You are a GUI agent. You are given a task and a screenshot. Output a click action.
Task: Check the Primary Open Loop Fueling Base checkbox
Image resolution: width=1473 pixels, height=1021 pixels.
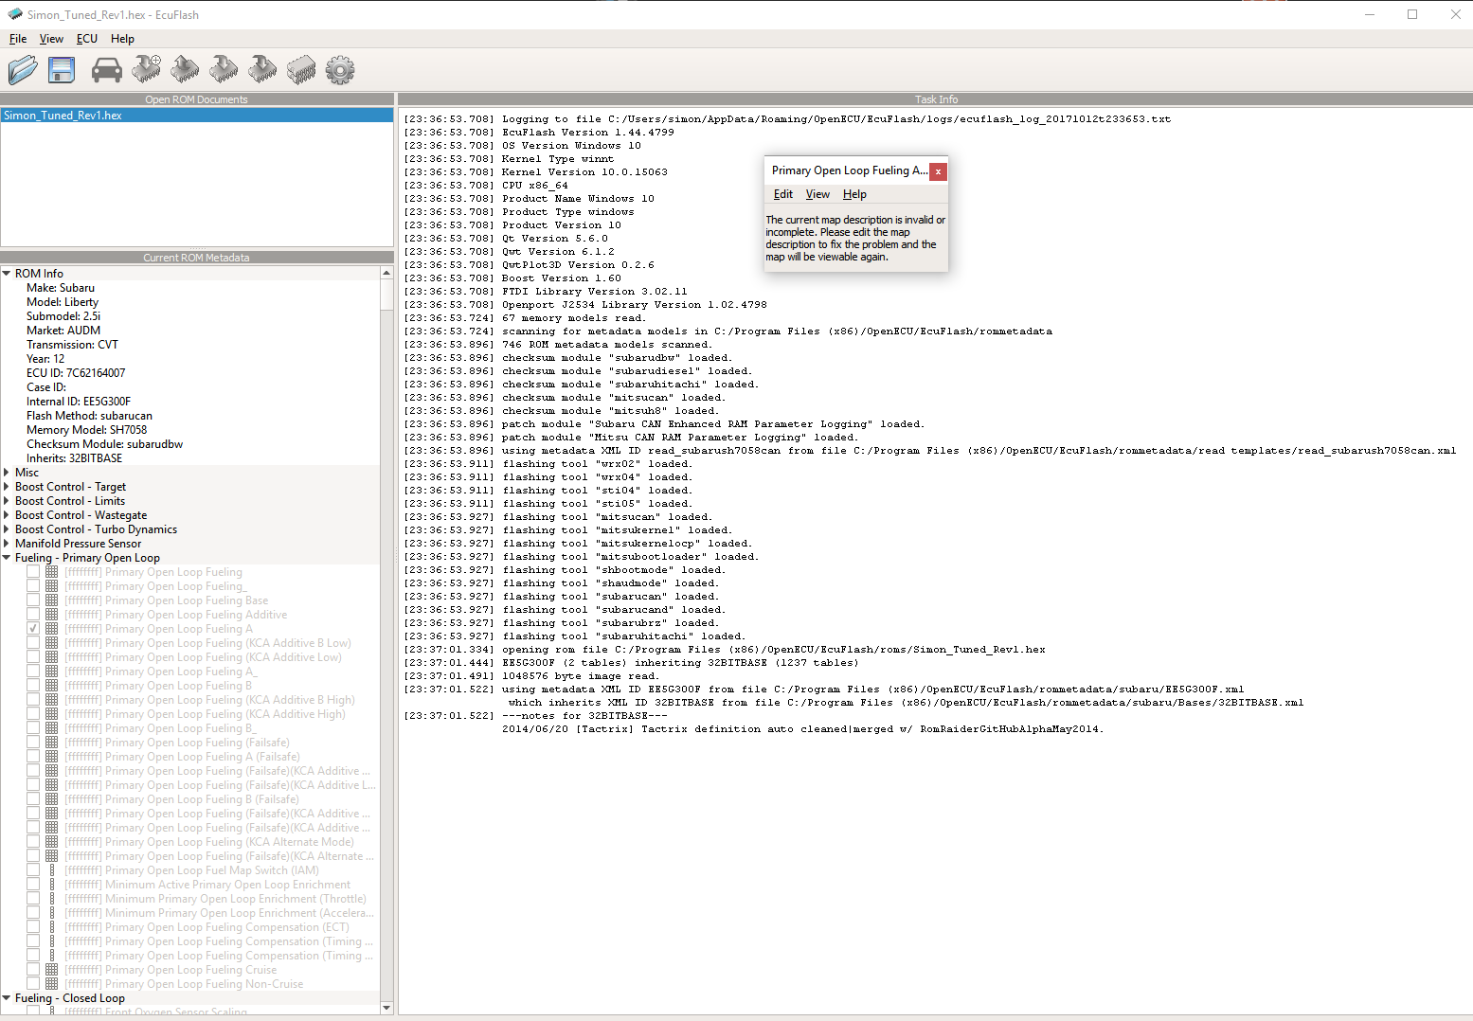coord(33,600)
